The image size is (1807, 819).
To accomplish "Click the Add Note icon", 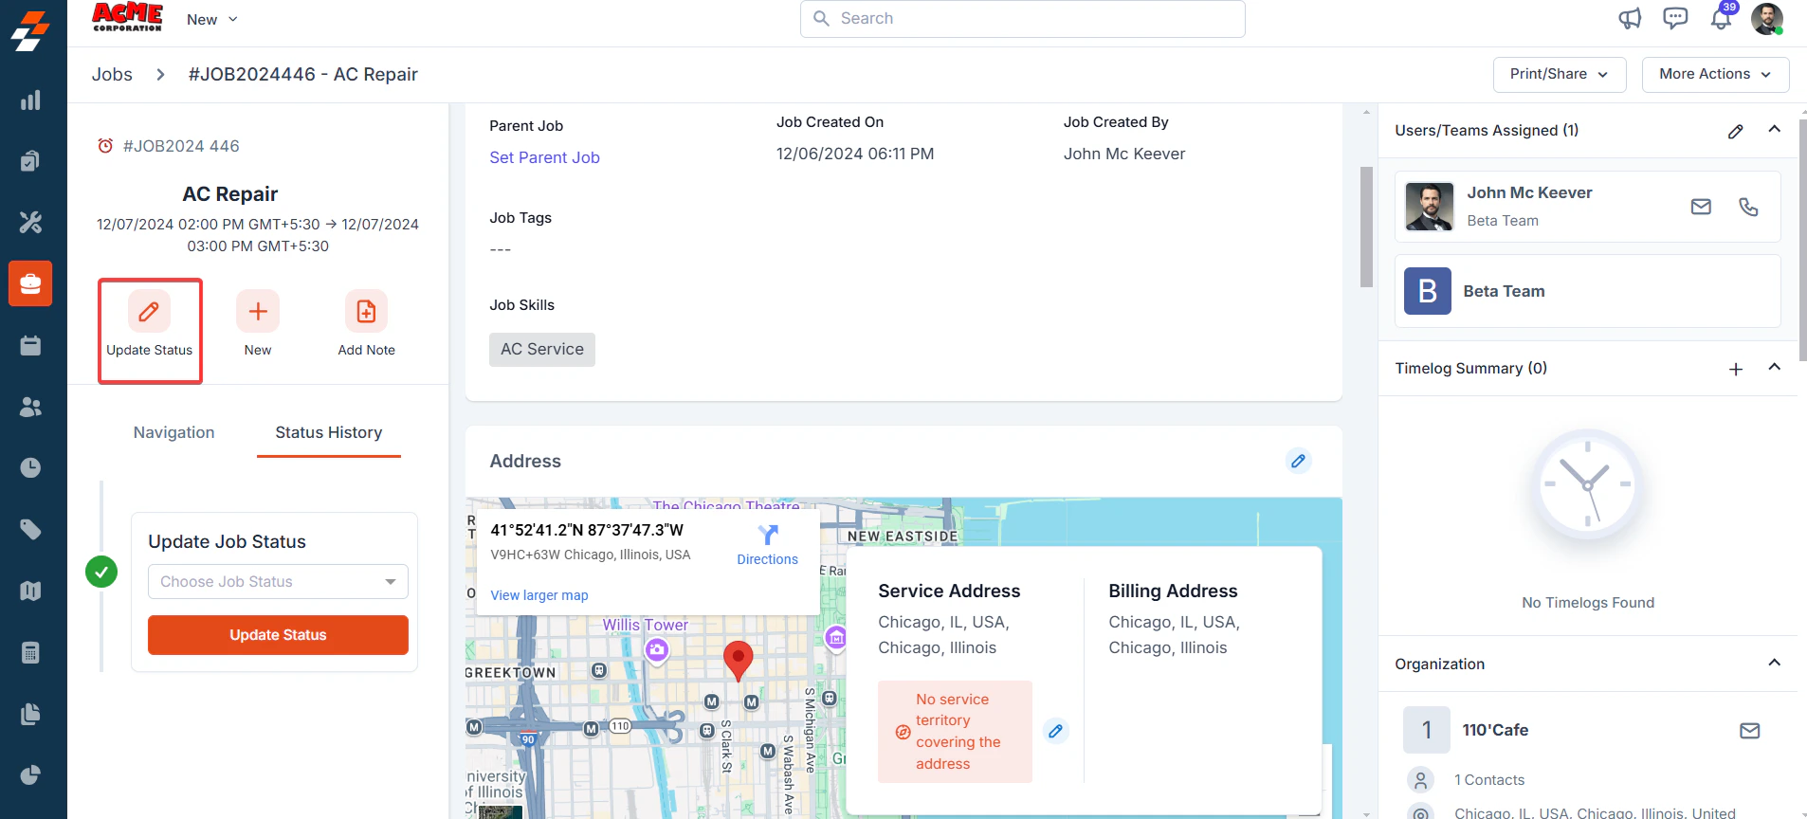I will 366,311.
